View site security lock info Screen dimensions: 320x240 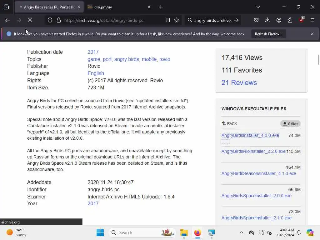click(59, 20)
